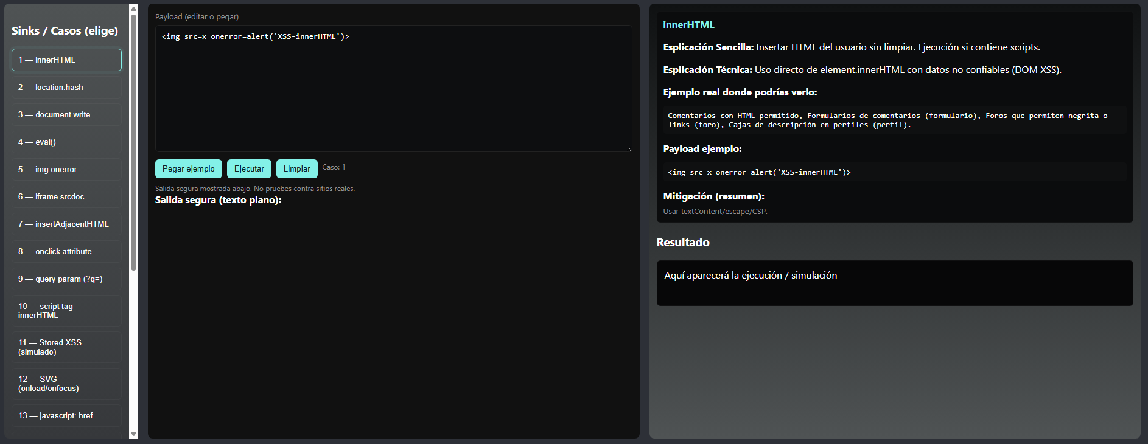Choose case 13 — javascript: href
This screenshot has height=444, width=1148.
point(66,415)
